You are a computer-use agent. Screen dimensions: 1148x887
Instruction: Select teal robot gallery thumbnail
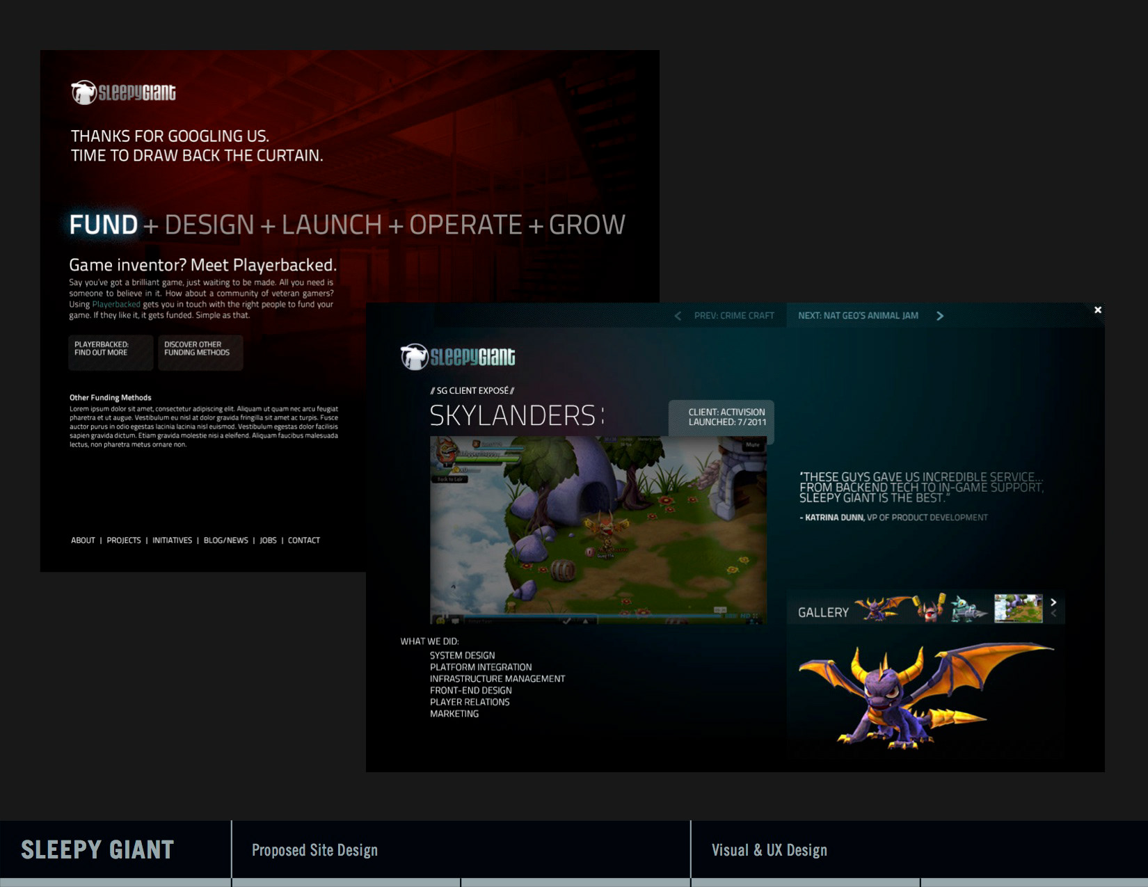968,609
